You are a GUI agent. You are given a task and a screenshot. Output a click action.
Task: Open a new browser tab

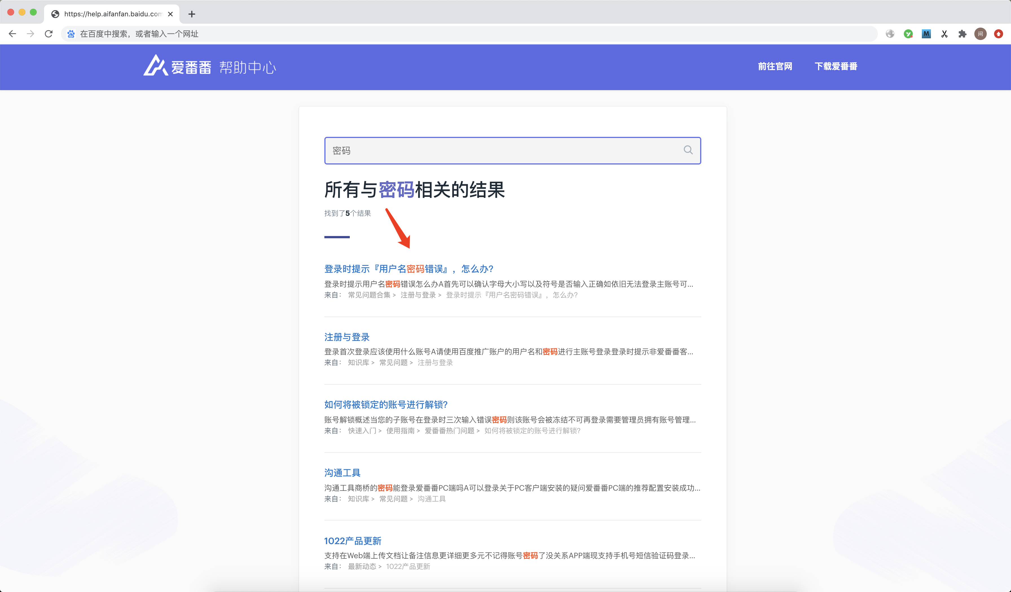(192, 14)
